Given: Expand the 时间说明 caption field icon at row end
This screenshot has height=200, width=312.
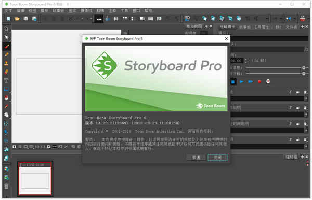Looking at the screenshot, I should coord(305,124).
